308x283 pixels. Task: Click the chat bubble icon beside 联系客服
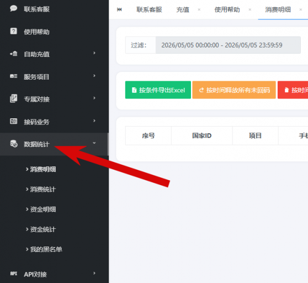pos(13,9)
